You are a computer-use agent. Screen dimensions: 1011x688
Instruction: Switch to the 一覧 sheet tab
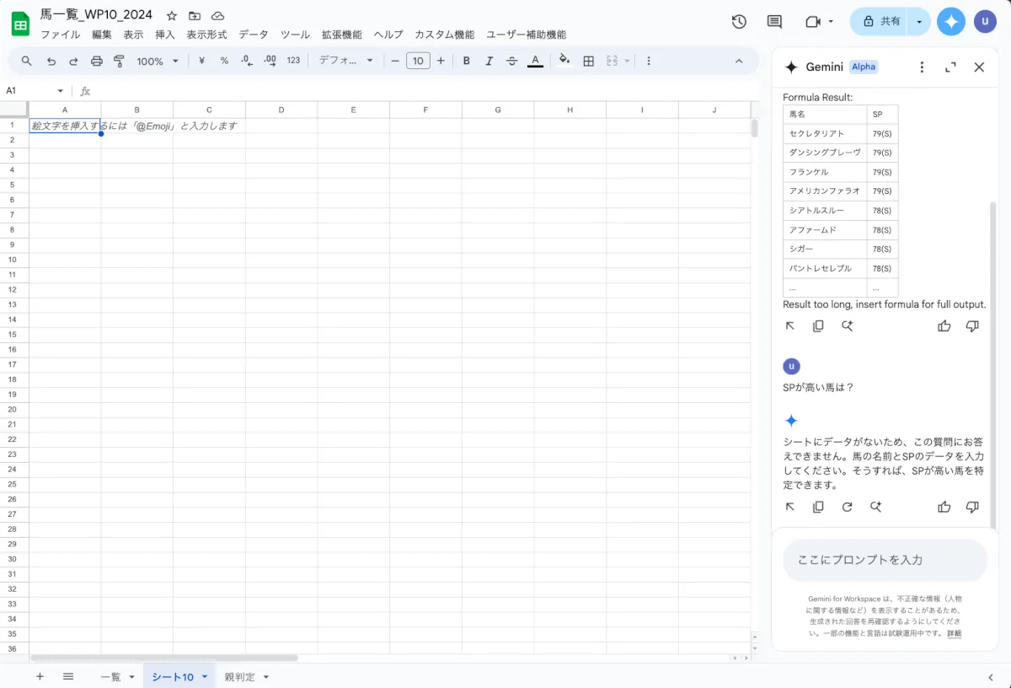pyautogui.click(x=110, y=677)
